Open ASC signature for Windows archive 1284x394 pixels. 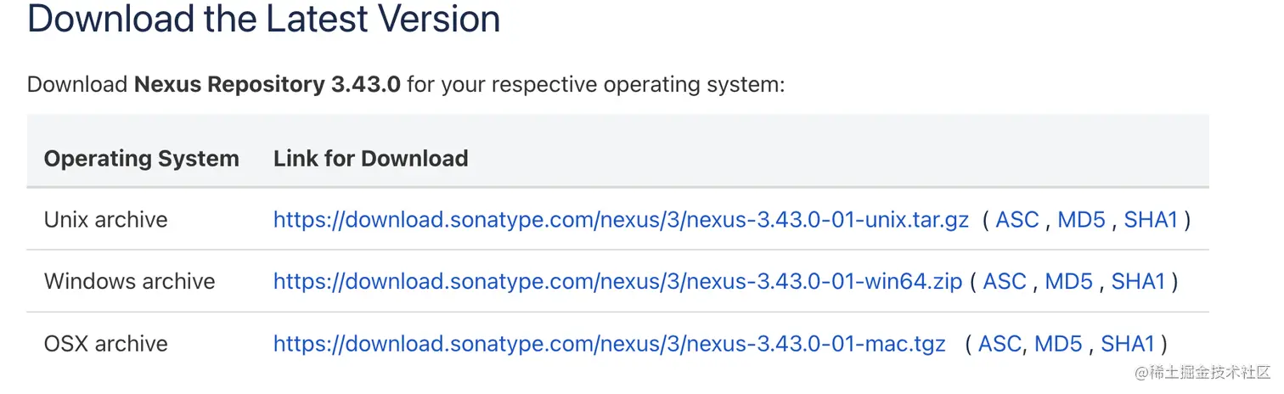1005,282
